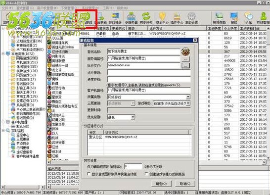Click the 作为辅助程序附加到GID number field
The height and width of the screenshot is (195, 270).
pos(133,167)
